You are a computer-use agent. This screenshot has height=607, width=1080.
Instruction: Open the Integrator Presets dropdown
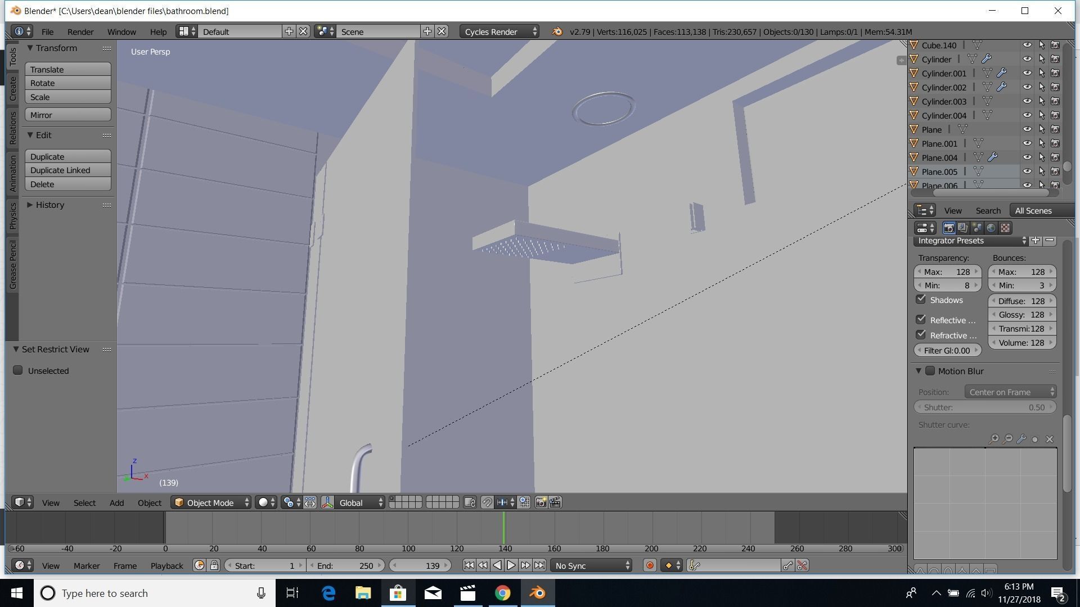pos(971,241)
